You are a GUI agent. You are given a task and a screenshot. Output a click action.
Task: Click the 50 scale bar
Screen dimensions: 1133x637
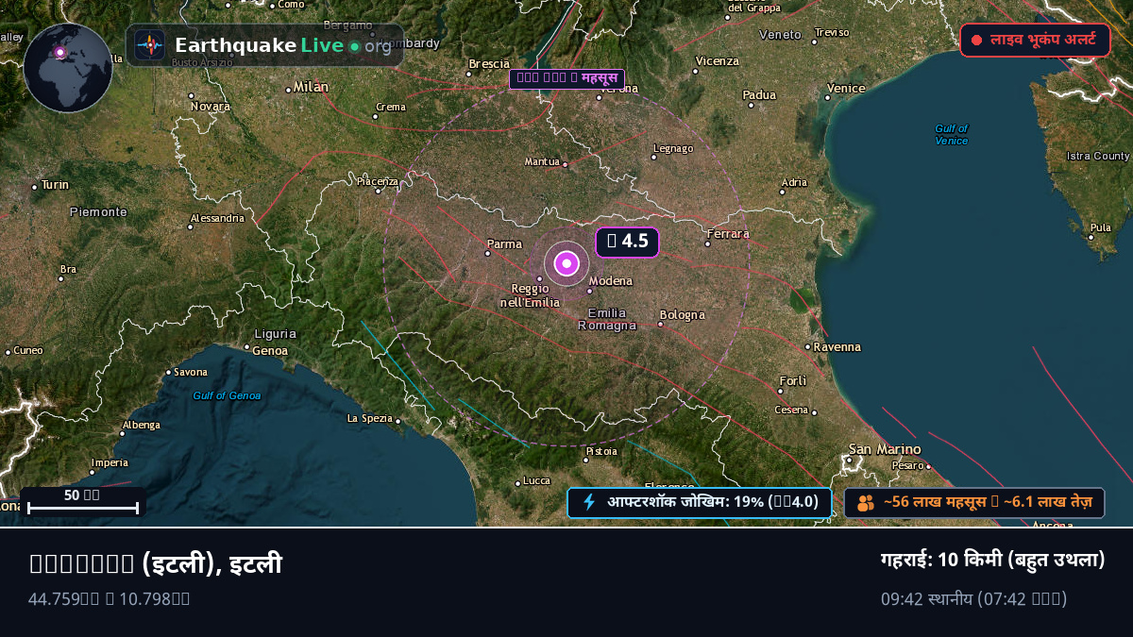click(x=83, y=501)
